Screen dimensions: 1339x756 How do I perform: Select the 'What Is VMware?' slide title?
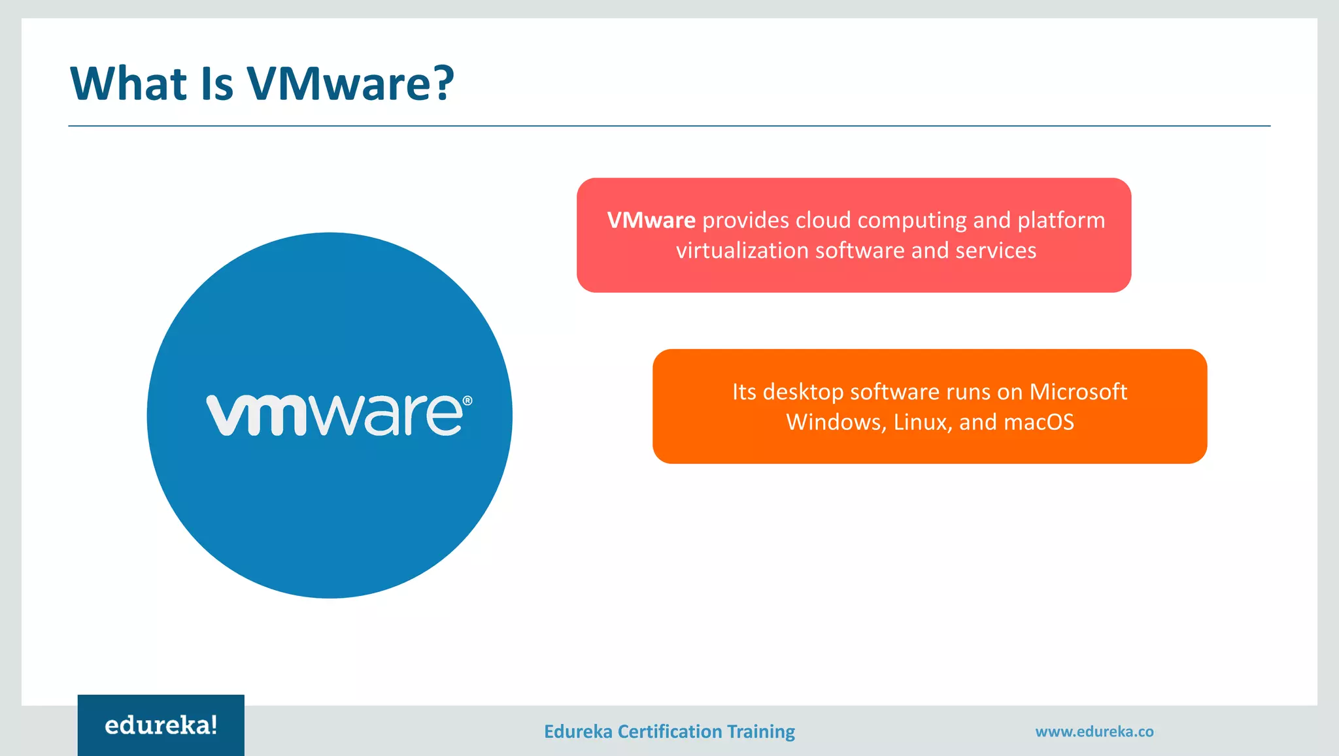(262, 84)
